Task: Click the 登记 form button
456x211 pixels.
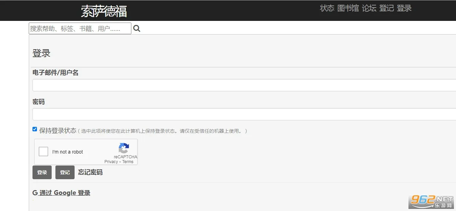Action: coord(65,172)
